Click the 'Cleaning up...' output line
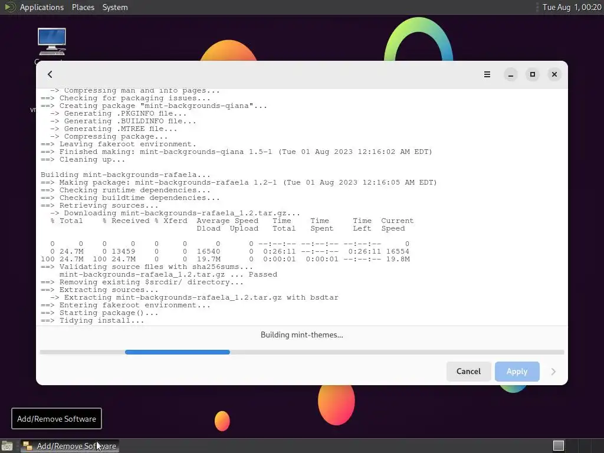Image resolution: width=604 pixels, height=453 pixels. [x=83, y=159]
